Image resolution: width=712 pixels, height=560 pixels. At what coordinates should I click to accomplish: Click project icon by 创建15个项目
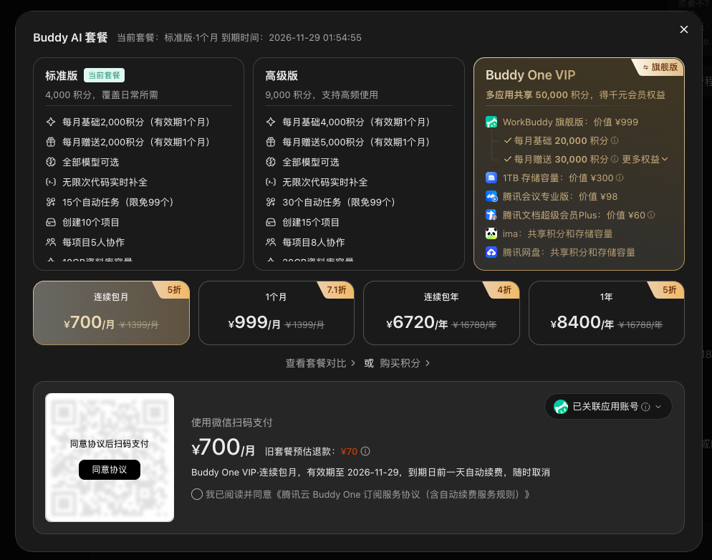pos(271,223)
